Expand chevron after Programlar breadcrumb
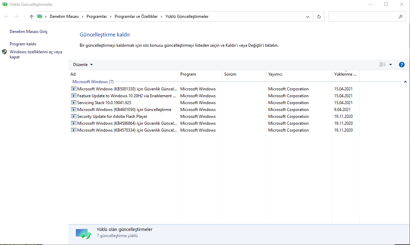The height and width of the screenshot is (245, 410). point(111,16)
